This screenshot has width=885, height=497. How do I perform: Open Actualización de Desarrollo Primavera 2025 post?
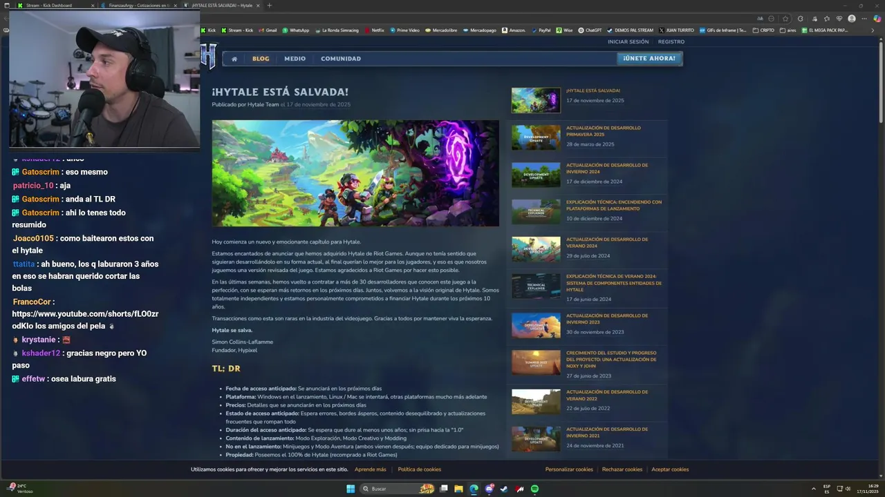(603, 131)
